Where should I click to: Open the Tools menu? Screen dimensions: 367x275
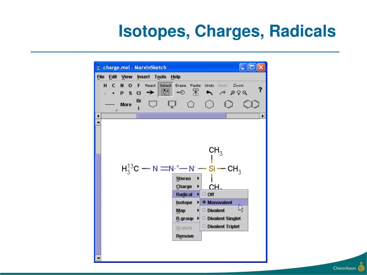pyautogui.click(x=160, y=77)
